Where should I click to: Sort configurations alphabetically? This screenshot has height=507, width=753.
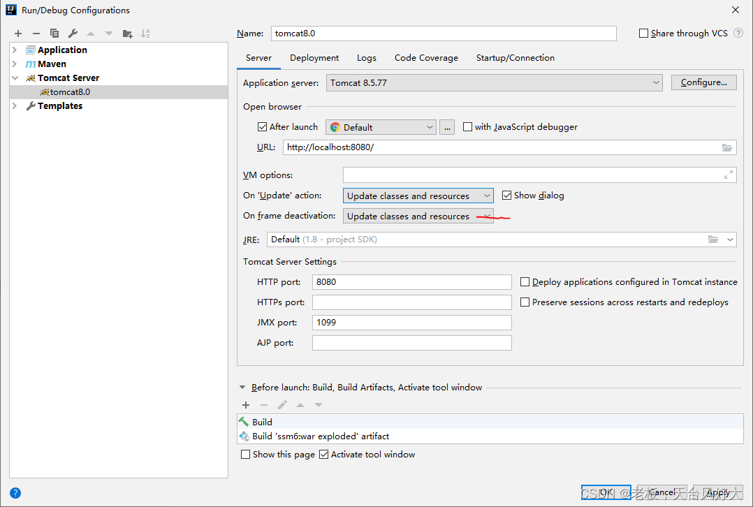[145, 33]
